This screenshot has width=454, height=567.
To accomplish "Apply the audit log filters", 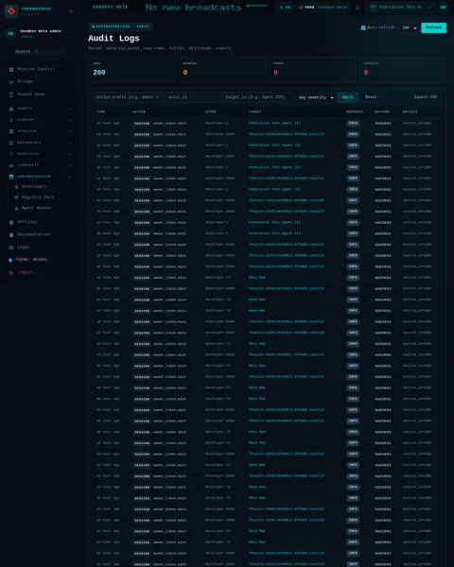I will 347,97.
